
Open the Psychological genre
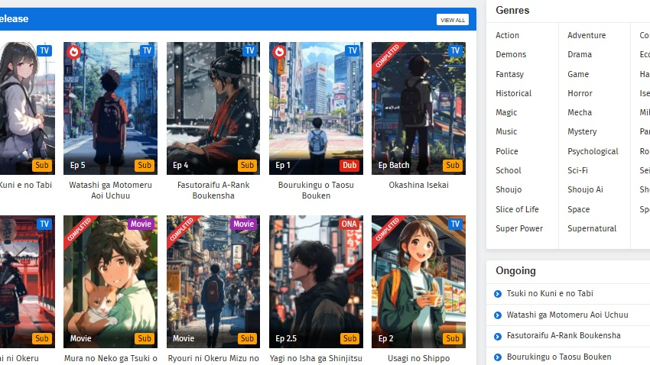(x=593, y=151)
